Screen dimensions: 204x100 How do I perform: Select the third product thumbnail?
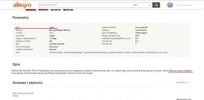[56, 10]
